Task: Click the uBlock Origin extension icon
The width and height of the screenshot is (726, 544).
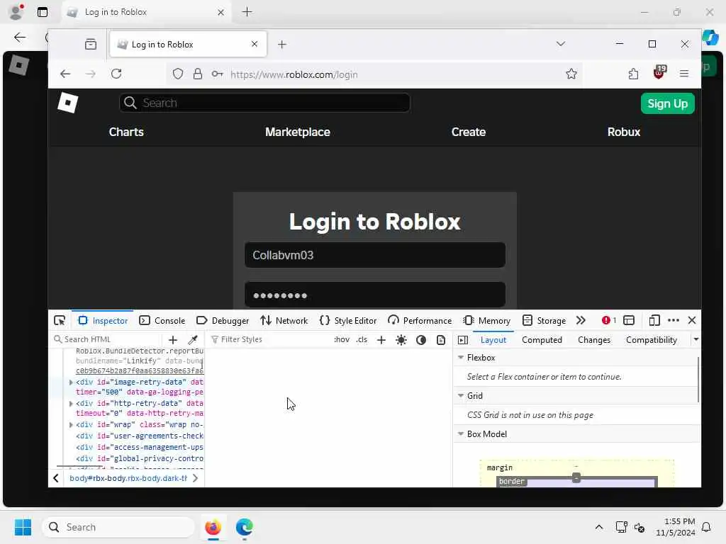Action: pyautogui.click(x=659, y=73)
